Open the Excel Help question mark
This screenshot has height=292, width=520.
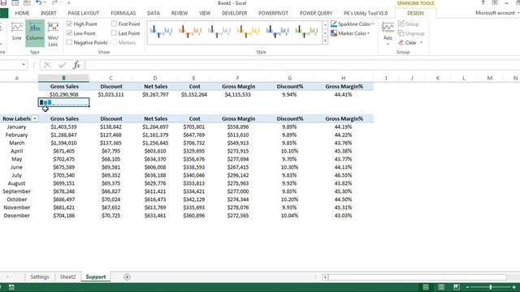tap(483, 3)
